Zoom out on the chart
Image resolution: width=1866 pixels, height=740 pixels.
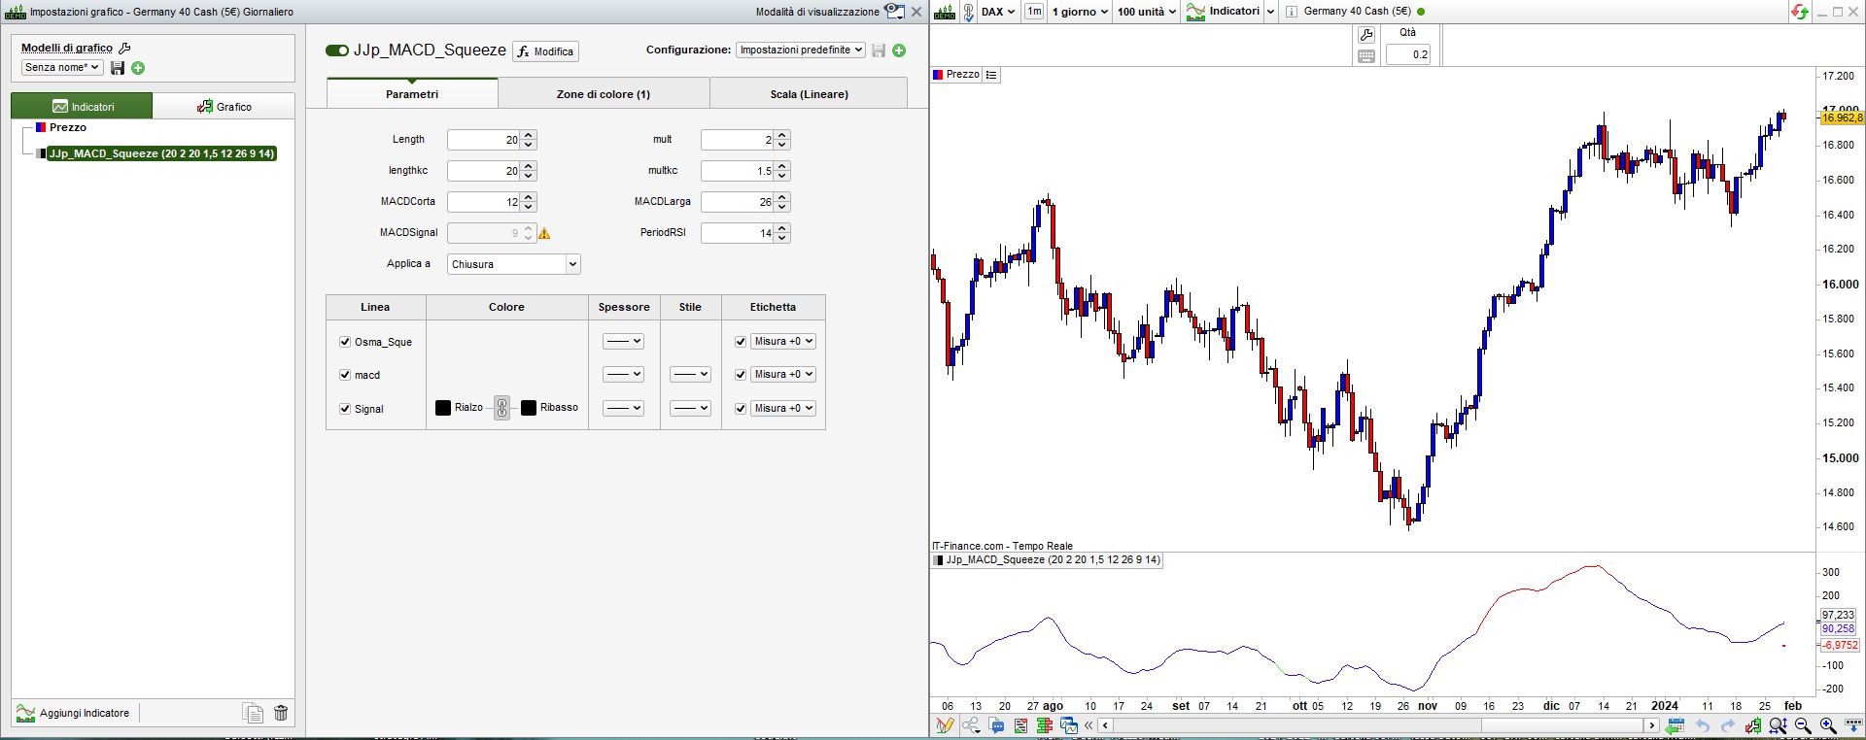1803,725
